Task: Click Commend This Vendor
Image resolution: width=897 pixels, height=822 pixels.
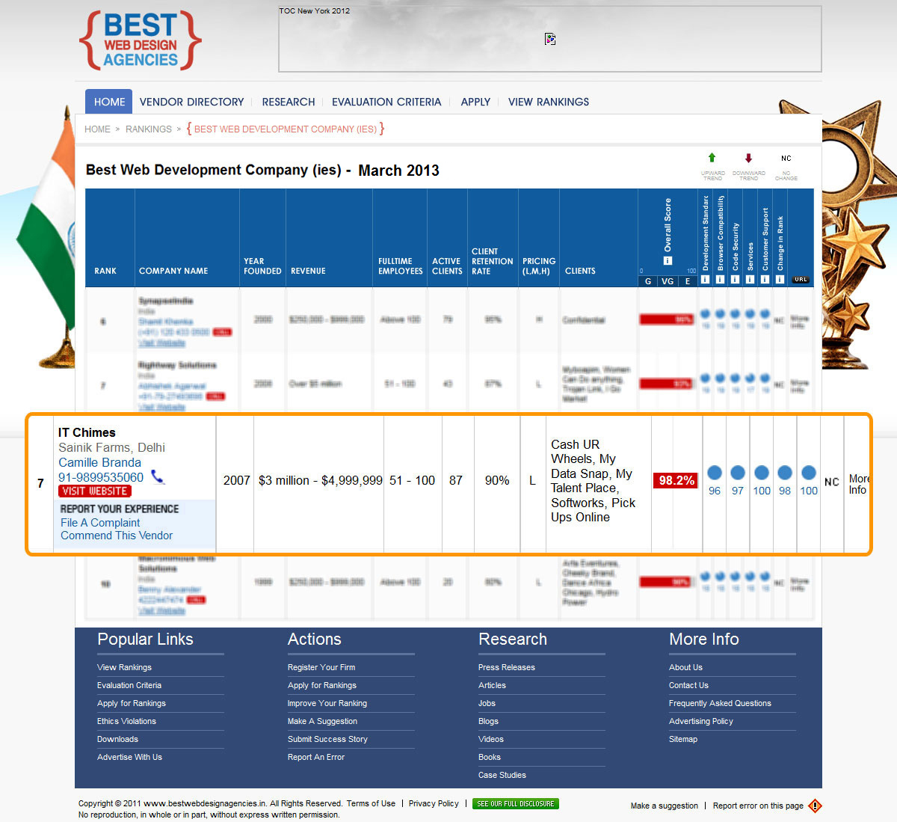Action: (x=116, y=536)
